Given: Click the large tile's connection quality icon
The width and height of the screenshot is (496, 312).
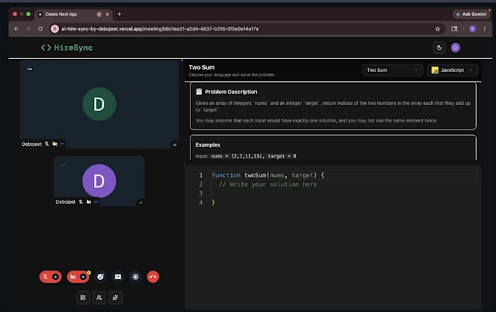Looking at the screenshot, I should (174, 144).
